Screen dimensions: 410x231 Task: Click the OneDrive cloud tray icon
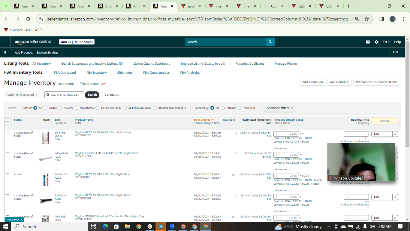[x=343, y=226]
